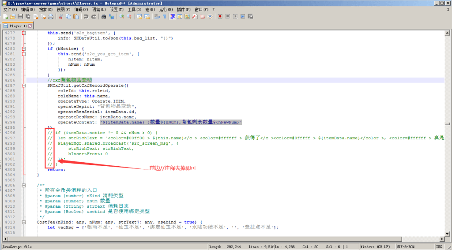Click the horizontal scrollbar right arrow
The image size is (452, 250).
[x=442, y=239]
